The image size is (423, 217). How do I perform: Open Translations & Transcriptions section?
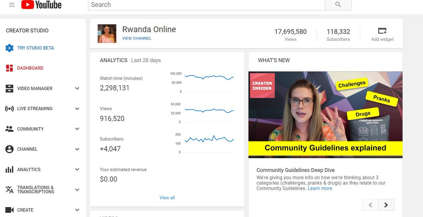click(x=36, y=190)
